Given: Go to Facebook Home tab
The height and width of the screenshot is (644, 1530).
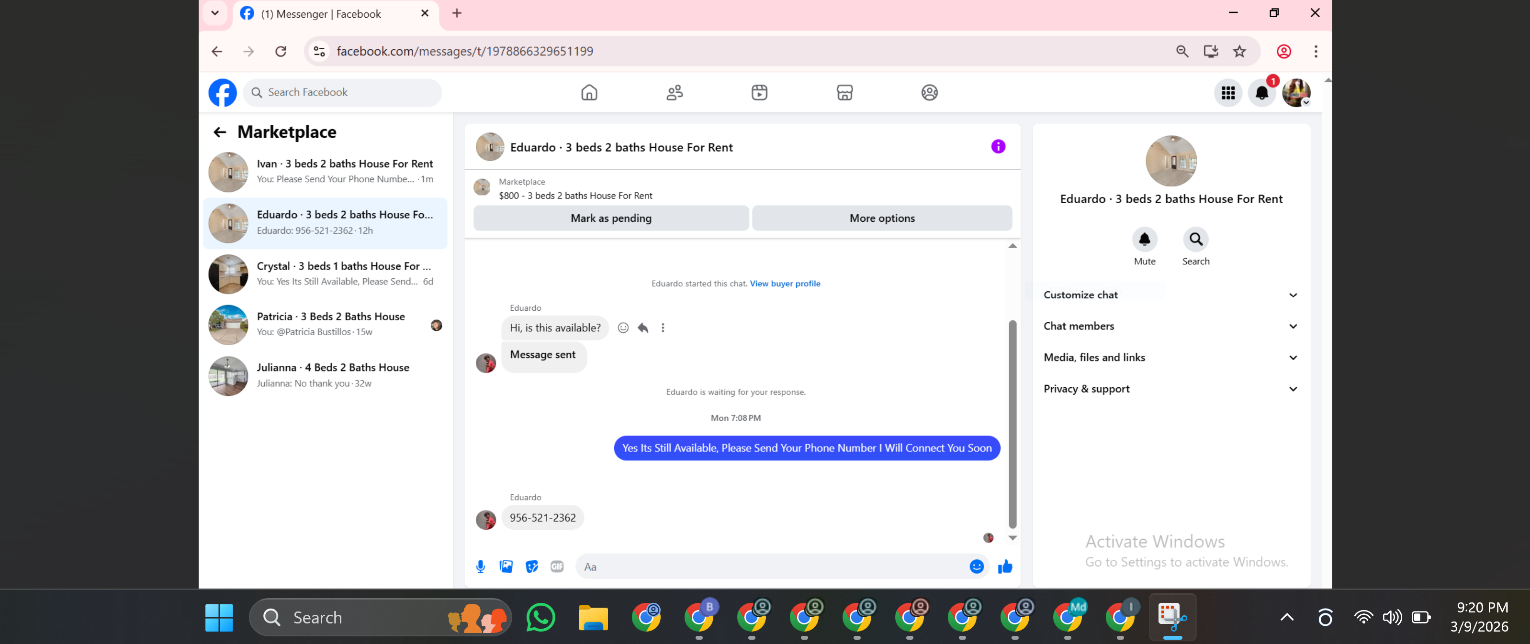Looking at the screenshot, I should [x=589, y=92].
